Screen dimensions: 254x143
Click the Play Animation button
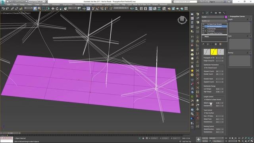[233, 138]
